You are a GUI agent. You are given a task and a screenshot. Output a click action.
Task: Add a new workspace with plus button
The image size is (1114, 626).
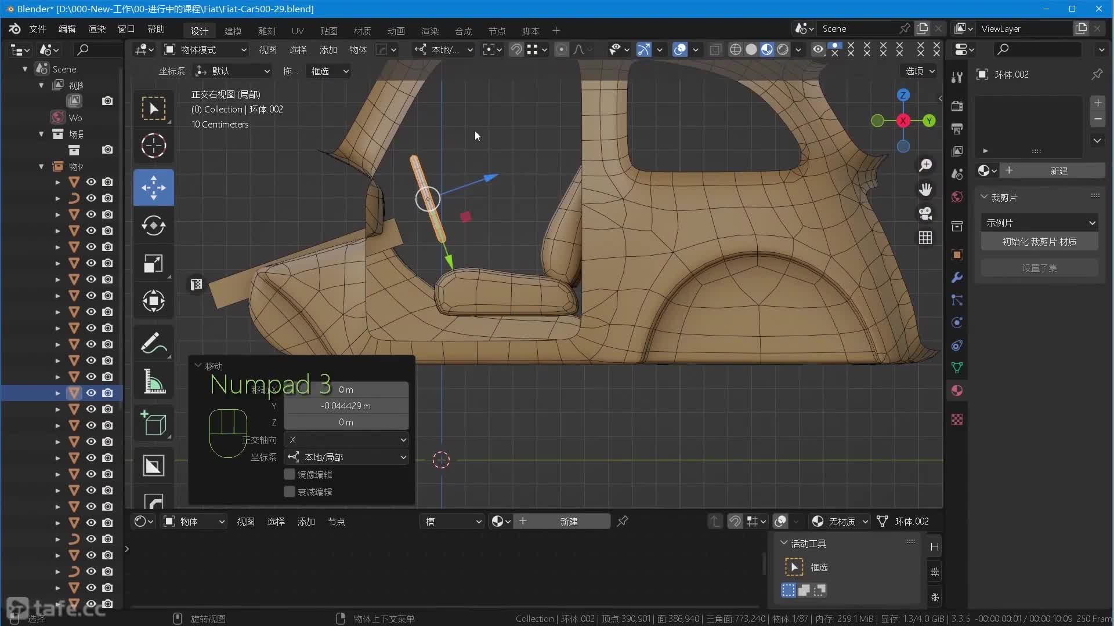click(556, 31)
